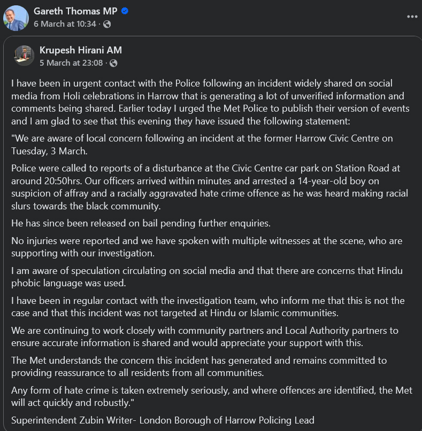Click the globe audience icon beside 6 March
Image resolution: width=422 pixels, height=431 pixels.
107,24
